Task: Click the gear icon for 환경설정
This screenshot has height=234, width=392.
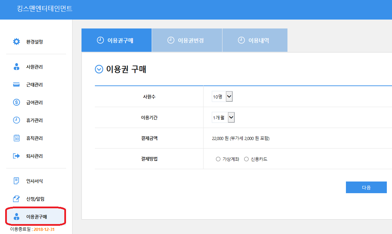Action: coord(17,42)
